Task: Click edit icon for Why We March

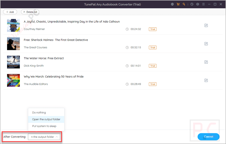Action: [x=206, y=80]
